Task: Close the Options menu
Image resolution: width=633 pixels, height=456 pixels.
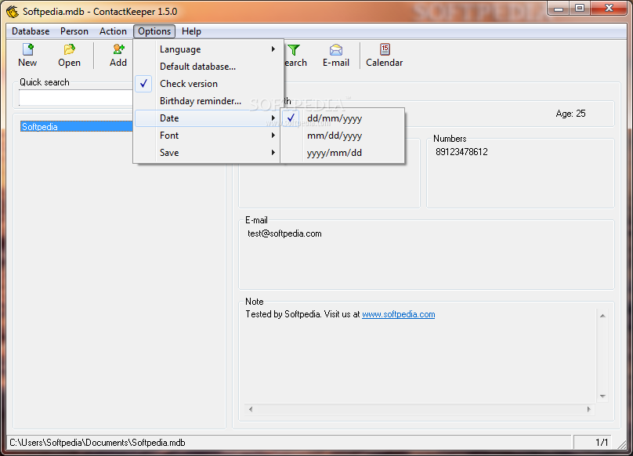Action: (x=154, y=31)
